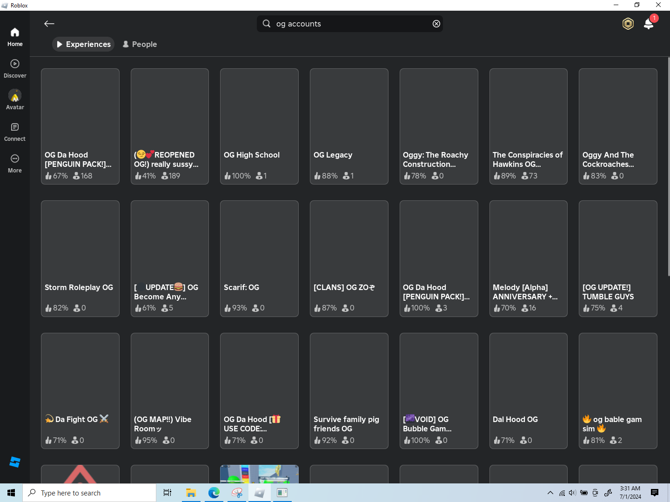Click the vertical scrollbar on the results
This screenshot has width=670, height=502.
[669, 167]
